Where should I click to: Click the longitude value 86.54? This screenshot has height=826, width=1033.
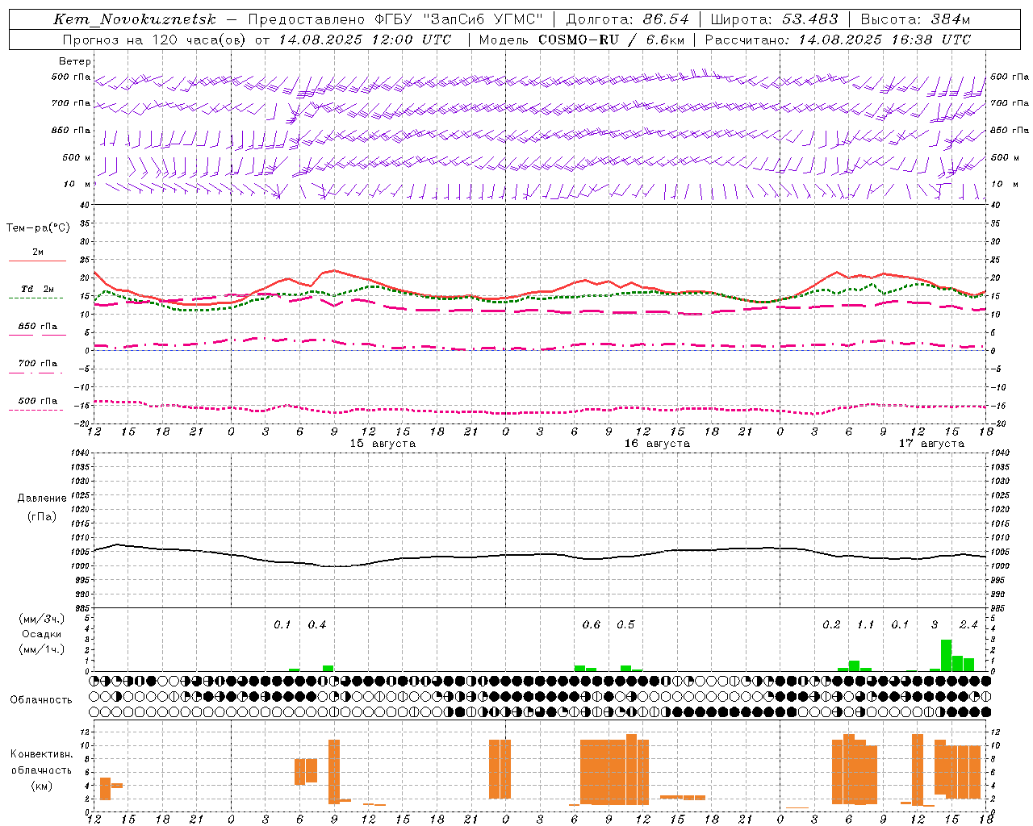[x=666, y=19]
